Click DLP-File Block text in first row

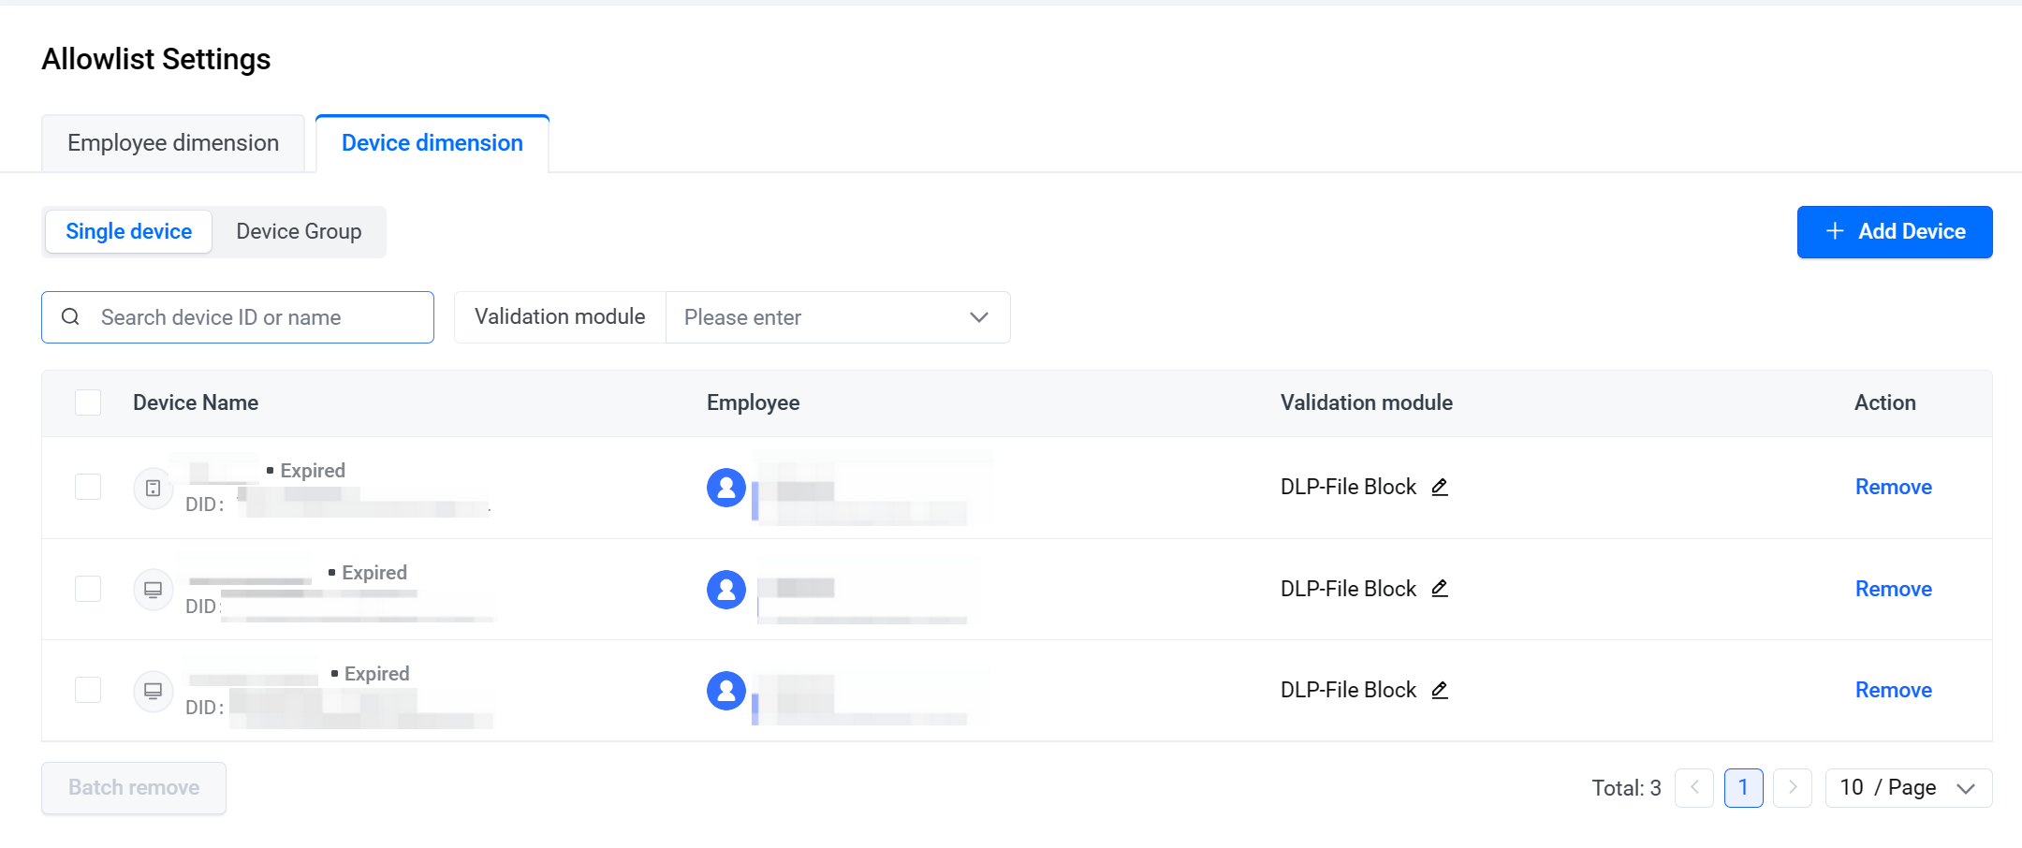[x=1349, y=487]
